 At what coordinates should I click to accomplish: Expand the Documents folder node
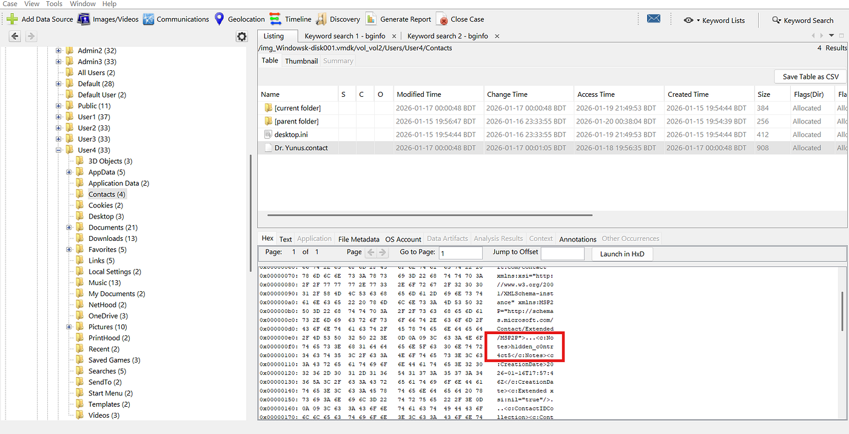click(70, 228)
